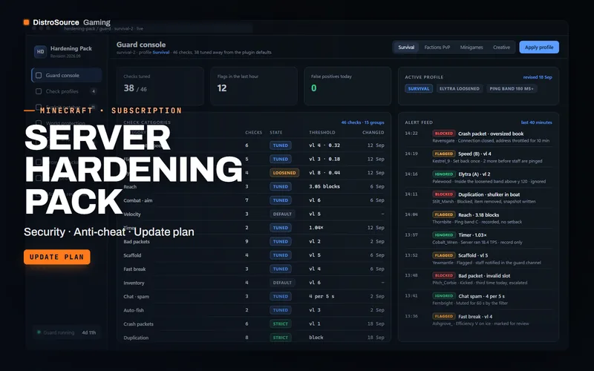Open the Minigames profile tab
This screenshot has height=371, width=594.
(471, 47)
